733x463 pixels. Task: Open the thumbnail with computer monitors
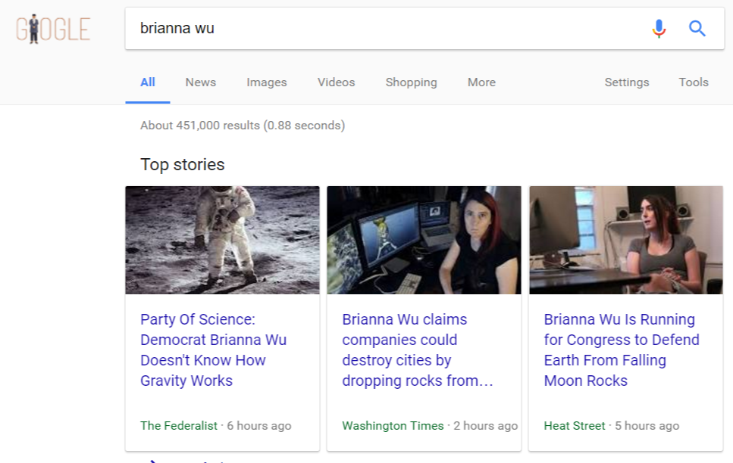pyautogui.click(x=424, y=240)
